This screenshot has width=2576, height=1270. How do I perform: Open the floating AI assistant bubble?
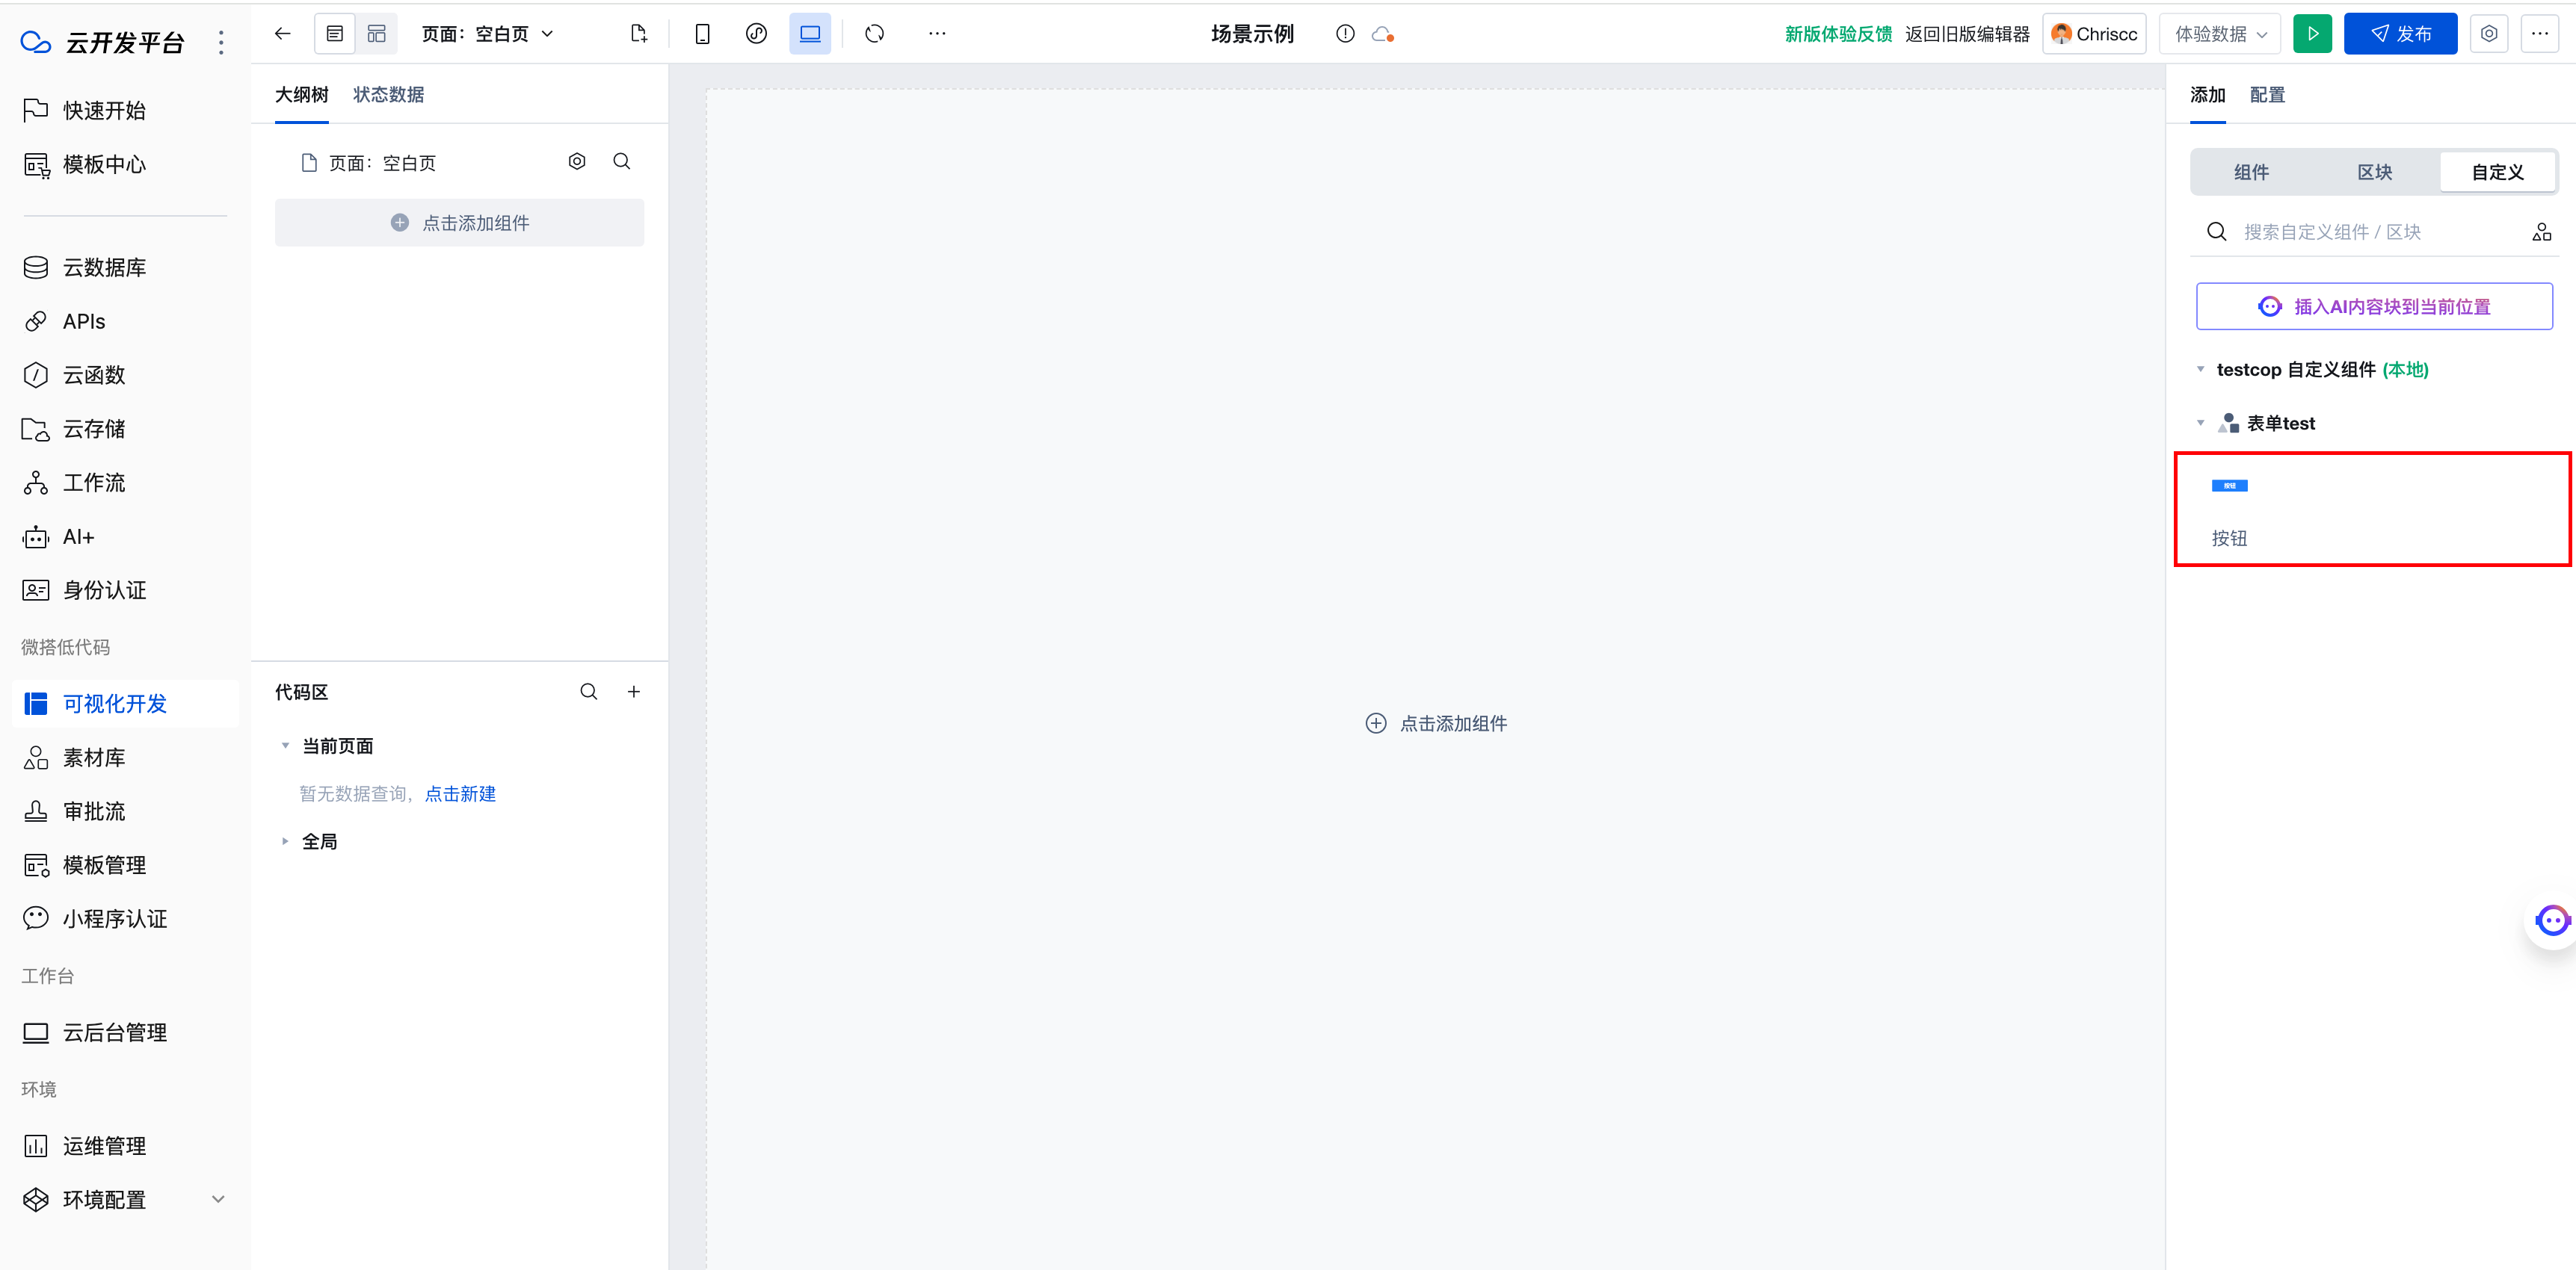pyautogui.click(x=2551, y=920)
